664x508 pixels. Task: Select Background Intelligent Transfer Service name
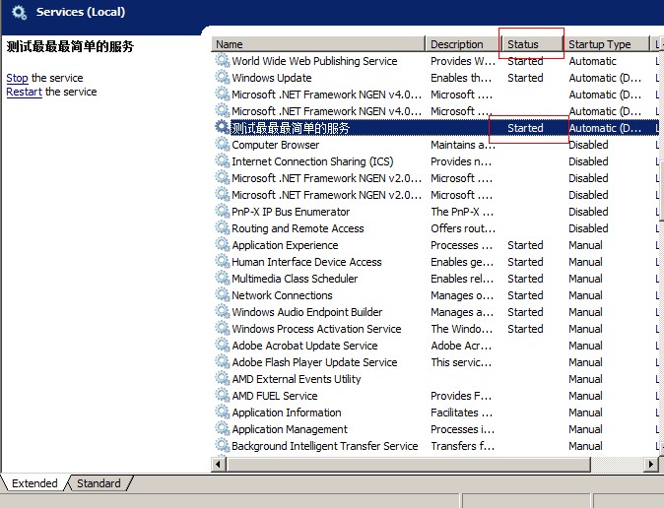(x=325, y=446)
